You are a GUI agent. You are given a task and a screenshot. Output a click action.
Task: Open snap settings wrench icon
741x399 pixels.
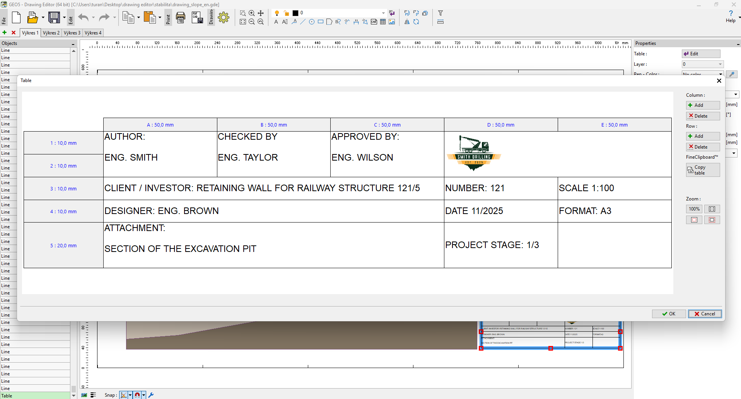(151, 395)
